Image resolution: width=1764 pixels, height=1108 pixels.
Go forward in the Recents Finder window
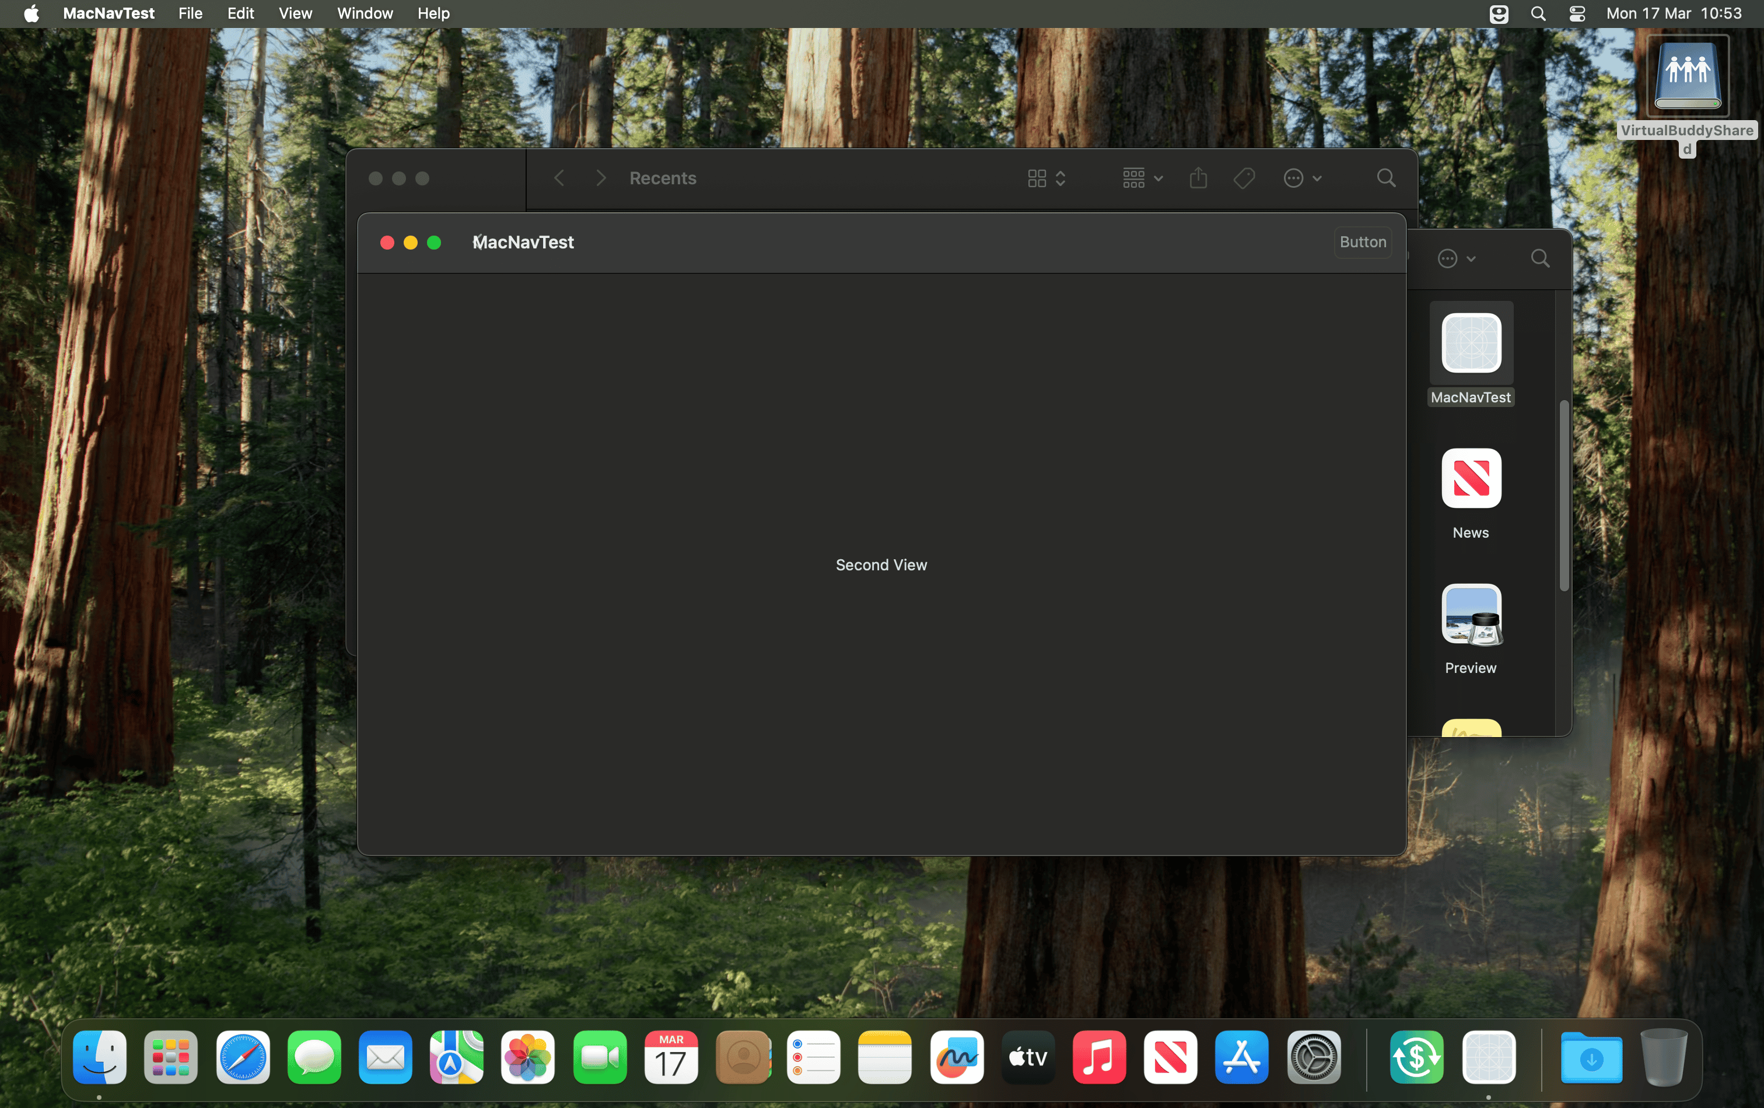(601, 178)
